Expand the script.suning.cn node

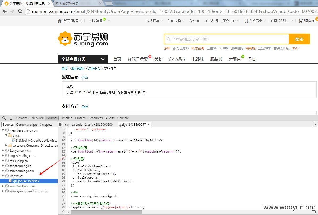click(3, 166)
